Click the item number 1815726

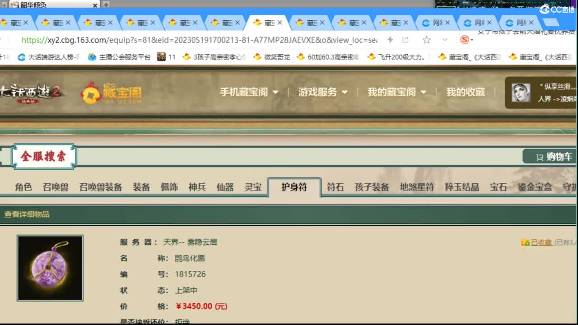pos(190,274)
